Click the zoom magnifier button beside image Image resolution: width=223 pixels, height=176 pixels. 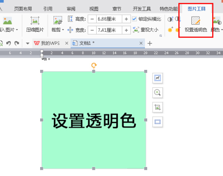coord(157,93)
